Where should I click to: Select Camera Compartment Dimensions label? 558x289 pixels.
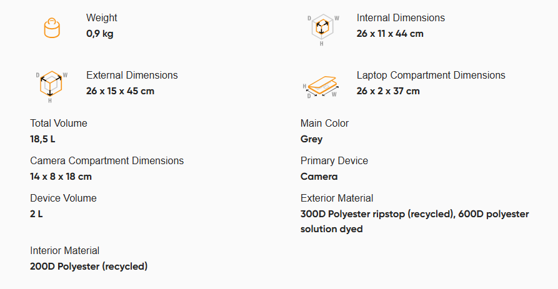pos(107,160)
